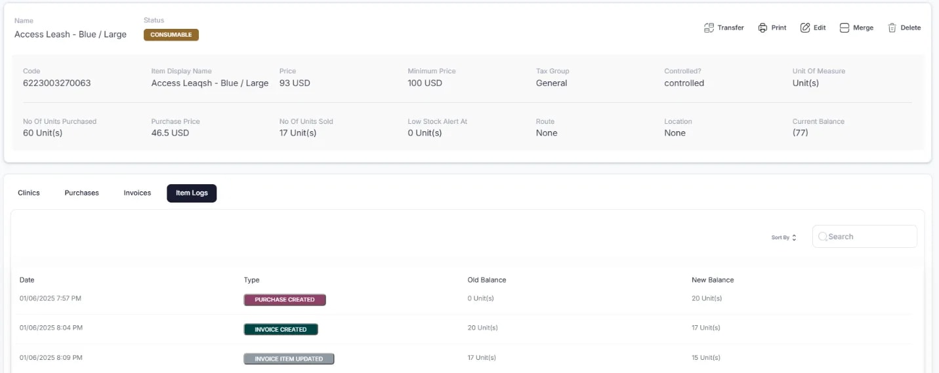This screenshot has width=939, height=373.
Task: Click old balance 0 Unit(s) in purchase row
Action: coord(481,298)
